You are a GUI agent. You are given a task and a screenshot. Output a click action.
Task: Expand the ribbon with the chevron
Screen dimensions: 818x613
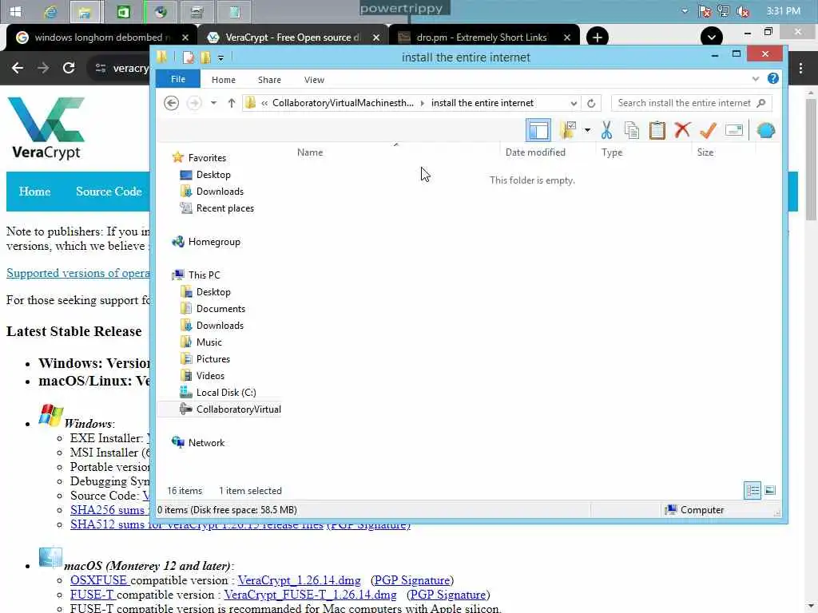[x=756, y=79]
